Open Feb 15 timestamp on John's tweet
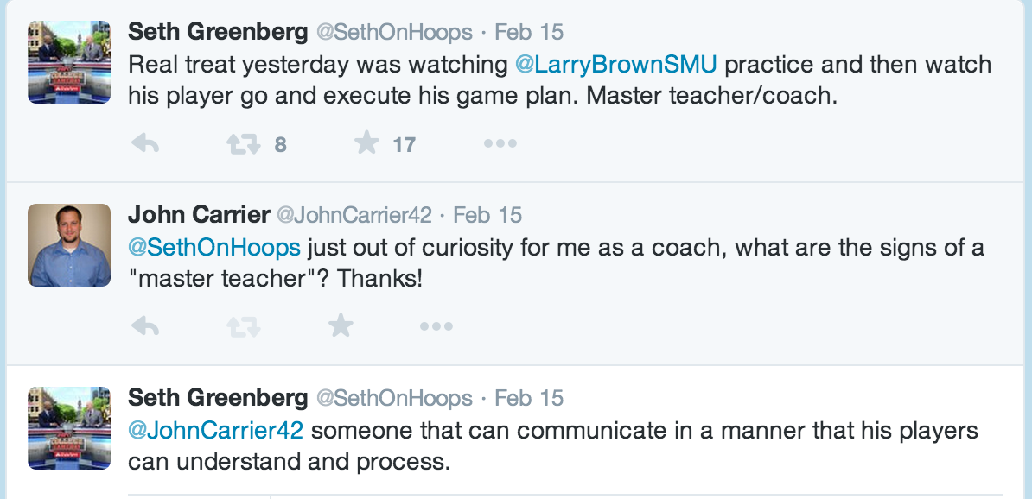 [x=487, y=215]
